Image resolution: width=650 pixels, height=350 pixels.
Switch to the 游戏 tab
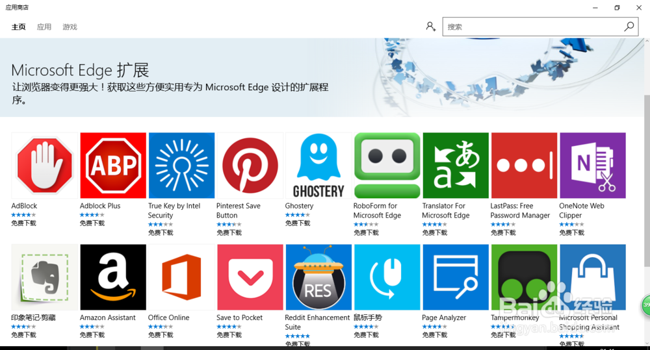click(70, 27)
